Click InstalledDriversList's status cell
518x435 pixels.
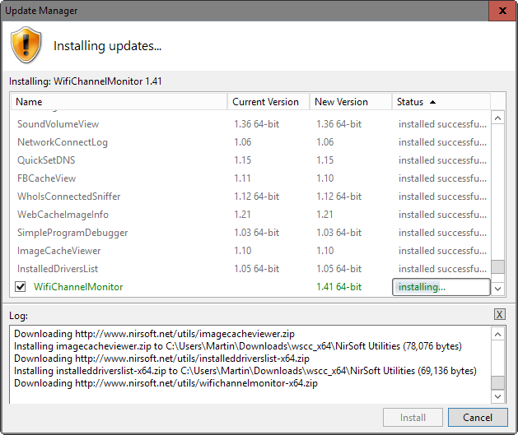(442, 269)
